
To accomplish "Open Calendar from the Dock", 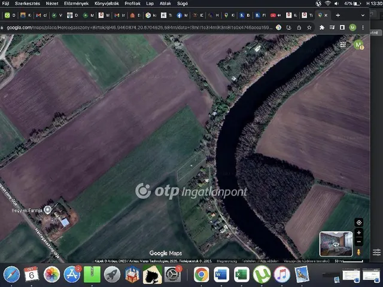I will tap(31, 274).
